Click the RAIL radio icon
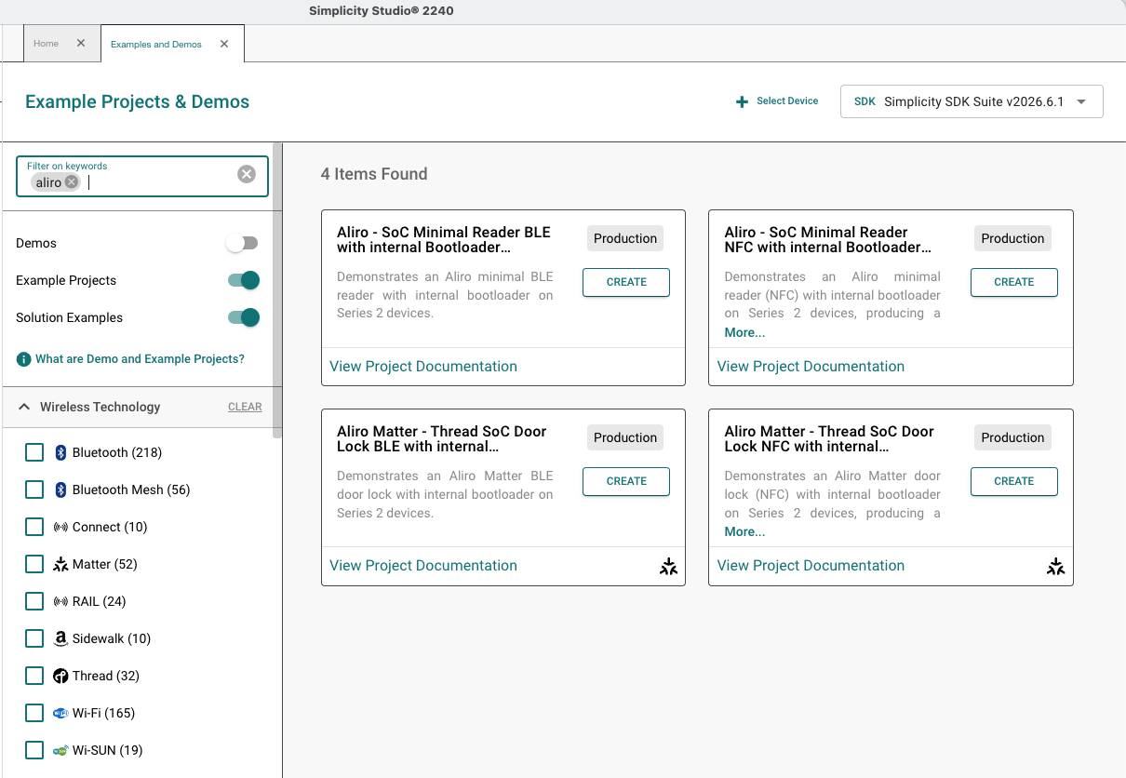1126x778 pixels. coord(60,601)
